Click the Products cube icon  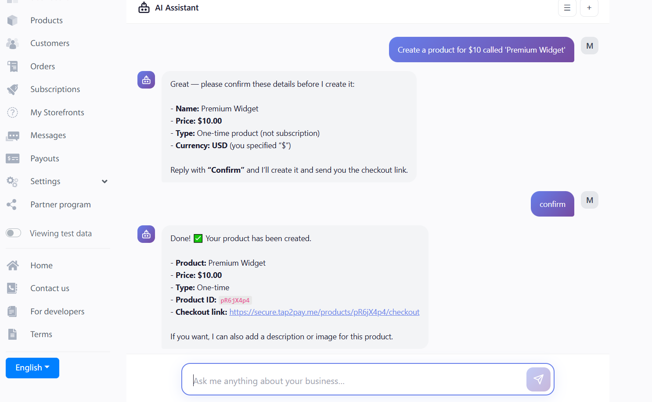tap(12, 20)
